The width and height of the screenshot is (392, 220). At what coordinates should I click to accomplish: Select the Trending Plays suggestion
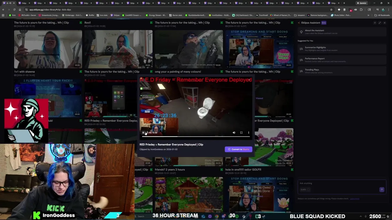[342, 71]
